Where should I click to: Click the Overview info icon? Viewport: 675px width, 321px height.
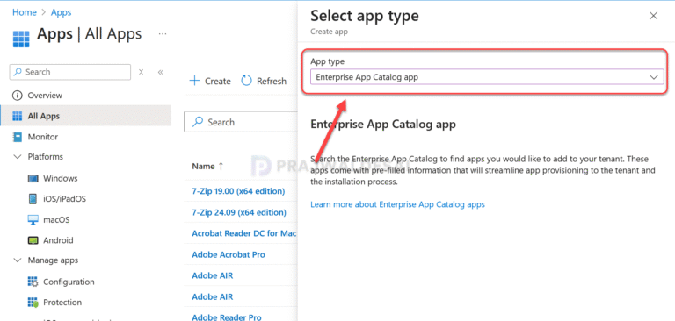coord(18,96)
